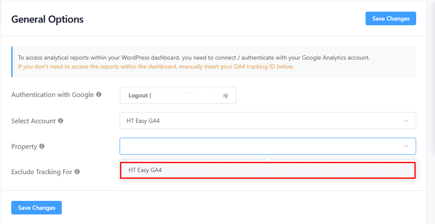Click the Select Account chevron-down arrow

coord(406,121)
